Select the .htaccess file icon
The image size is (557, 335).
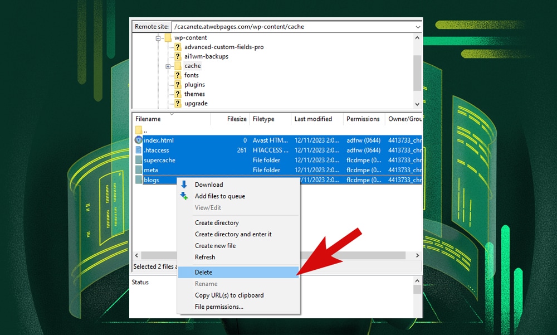coord(138,150)
